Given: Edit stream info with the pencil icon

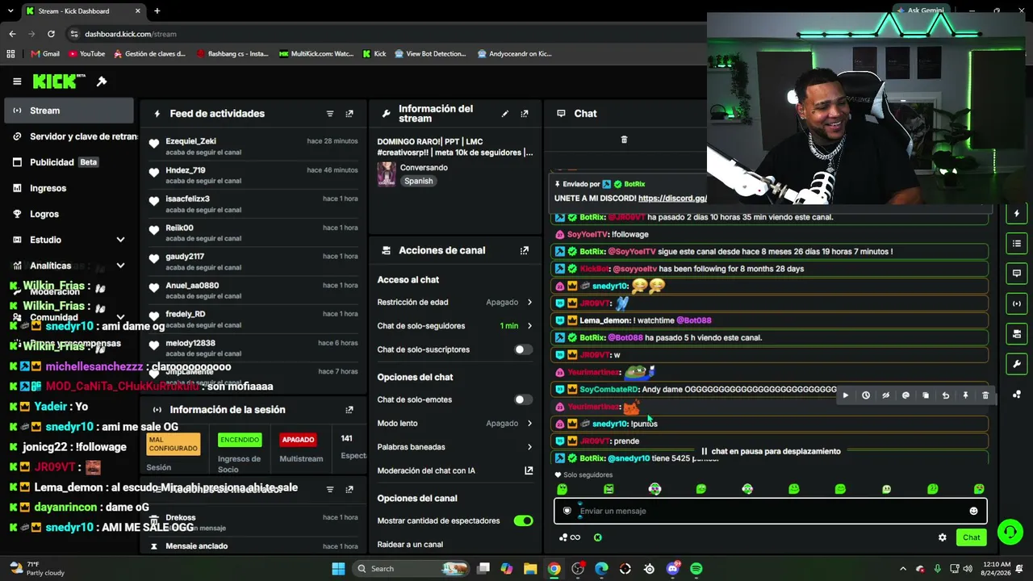Looking at the screenshot, I should pos(505,114).
